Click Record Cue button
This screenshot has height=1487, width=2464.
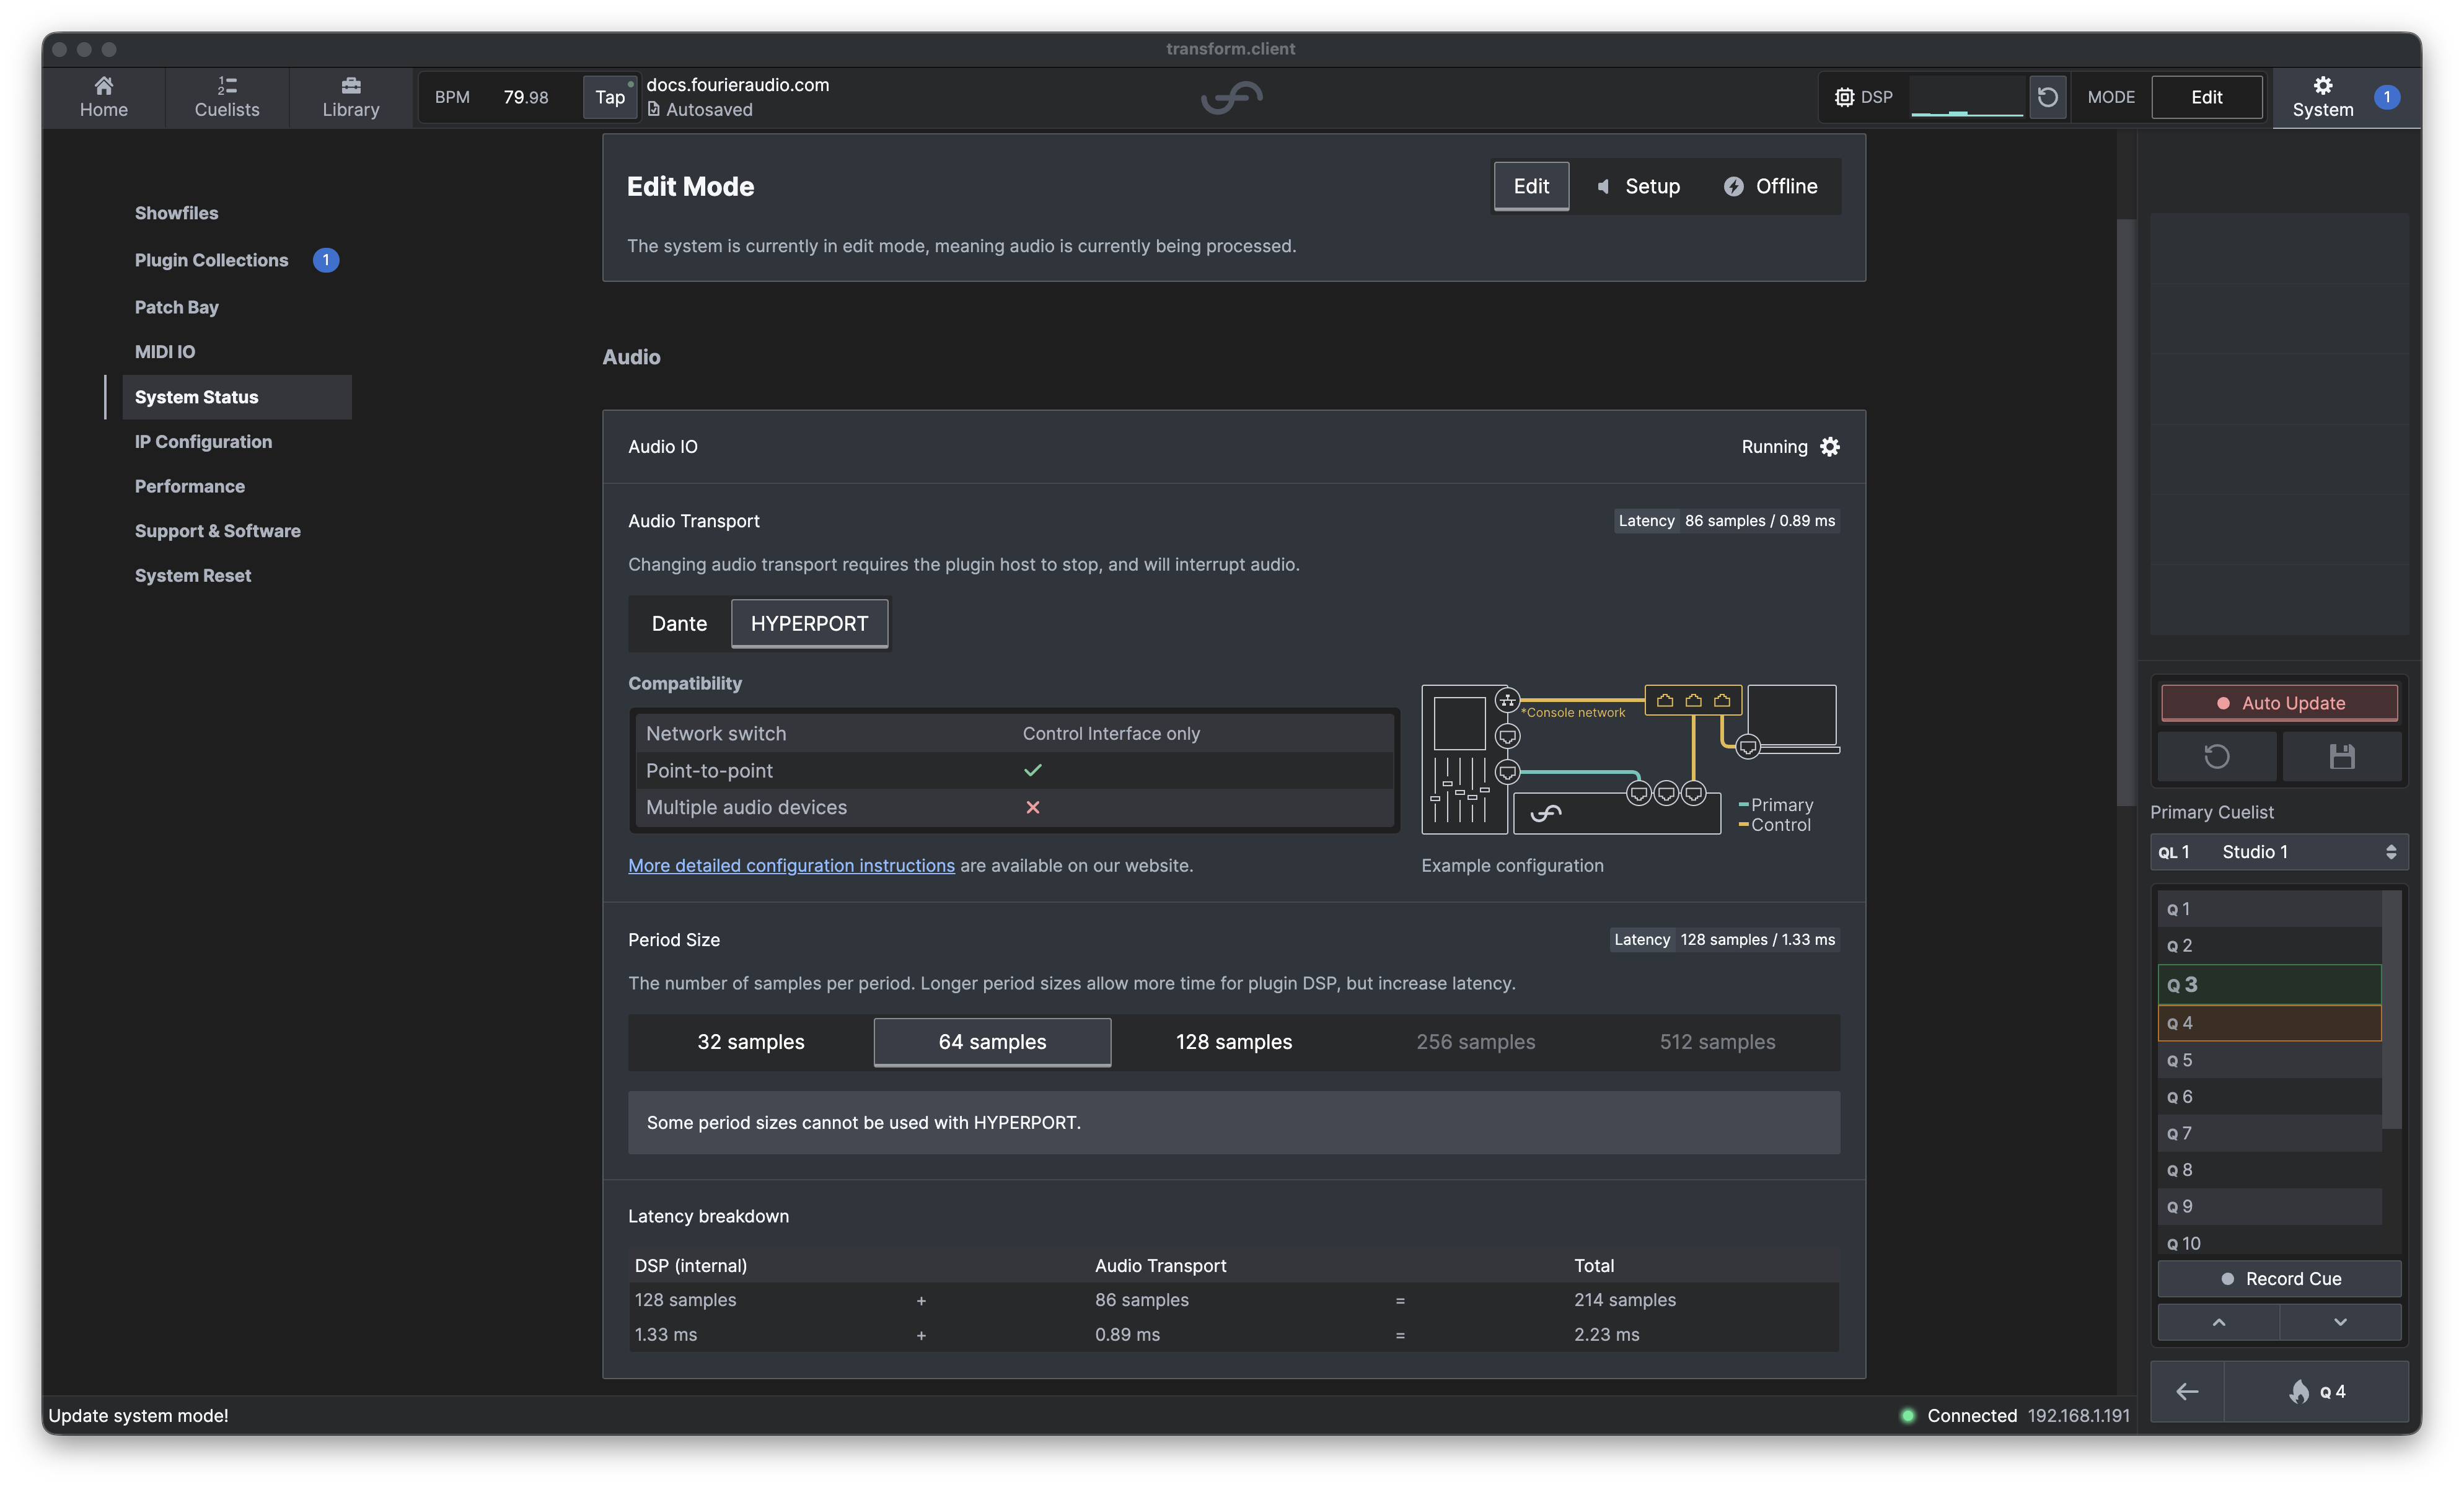coord(2279,1279)
